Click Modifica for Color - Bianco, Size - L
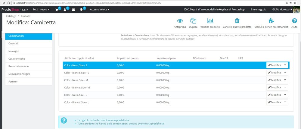This screenshot has height=129, width=301. 275,102
